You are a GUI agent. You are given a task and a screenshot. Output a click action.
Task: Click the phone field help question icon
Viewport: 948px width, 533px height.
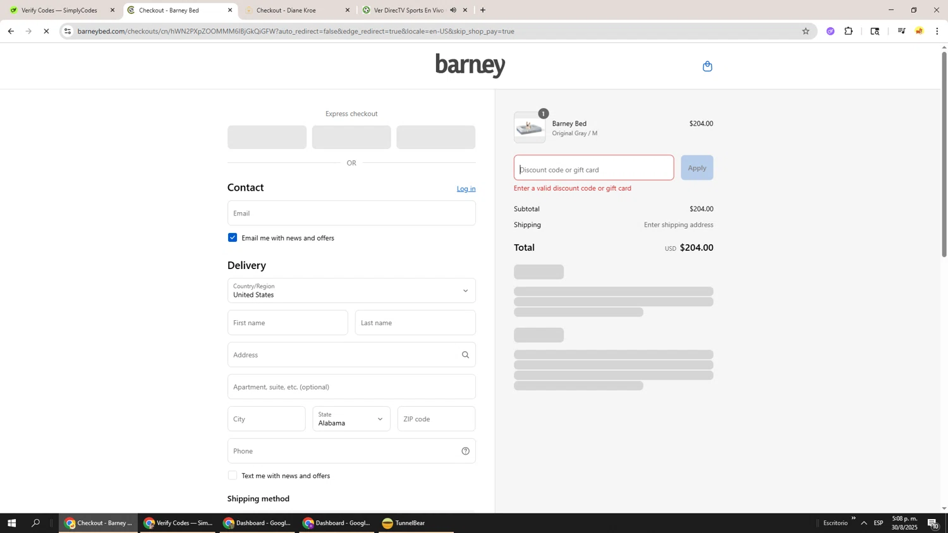click(465, 451)
